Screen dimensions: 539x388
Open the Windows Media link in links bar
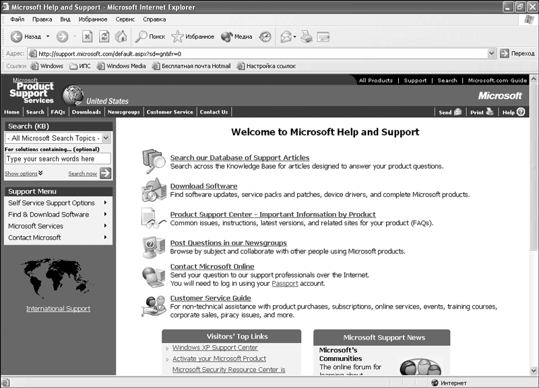tap(121, 66)
